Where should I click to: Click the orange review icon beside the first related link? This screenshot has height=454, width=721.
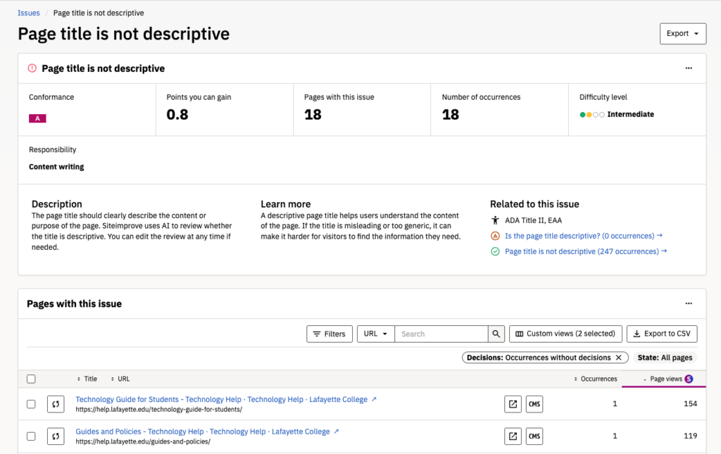coord(495,236)
